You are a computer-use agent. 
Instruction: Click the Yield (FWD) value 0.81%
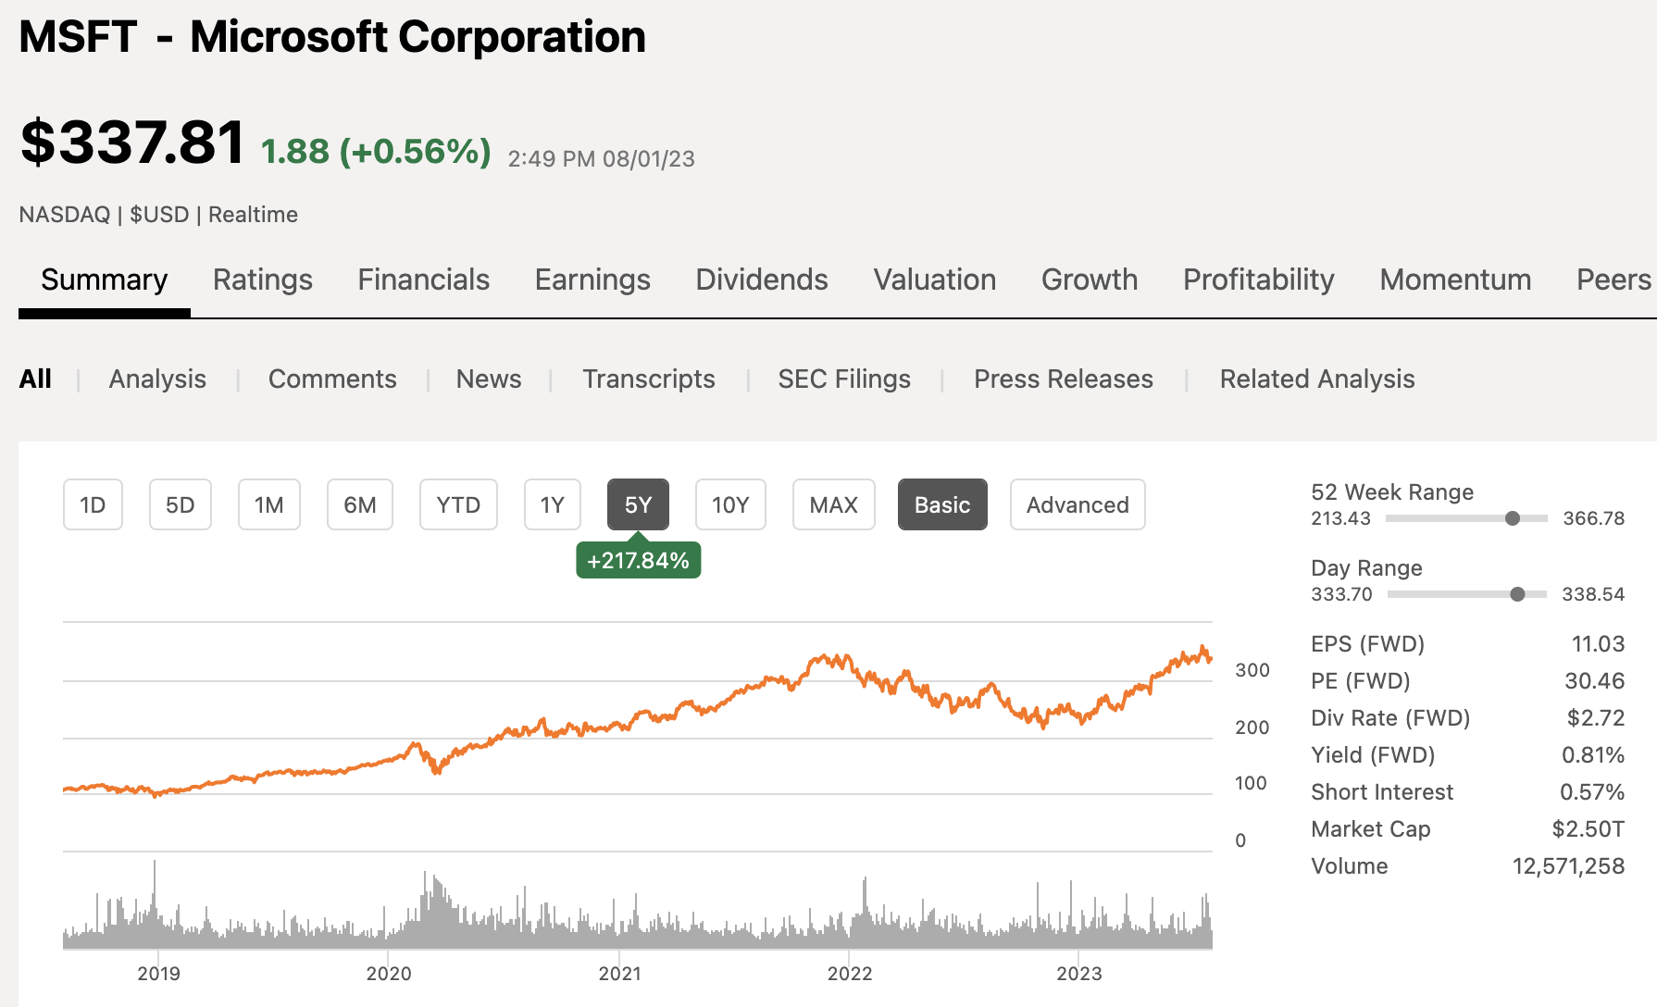click(1593, 755)
